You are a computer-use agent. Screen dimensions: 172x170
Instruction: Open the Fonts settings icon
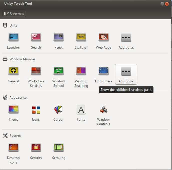[81, 110]
